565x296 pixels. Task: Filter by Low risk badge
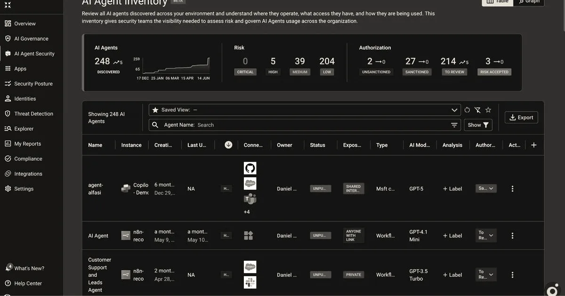(327, 72)
